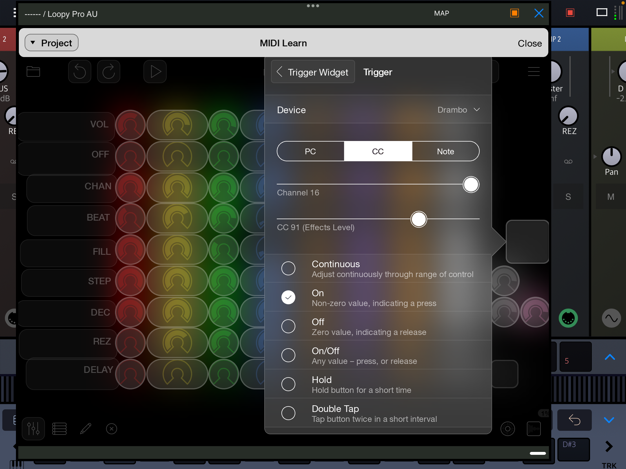Switch to the PC tab
Image resolution: width=626 pixels, height=469 pixels.
point(310,151)
